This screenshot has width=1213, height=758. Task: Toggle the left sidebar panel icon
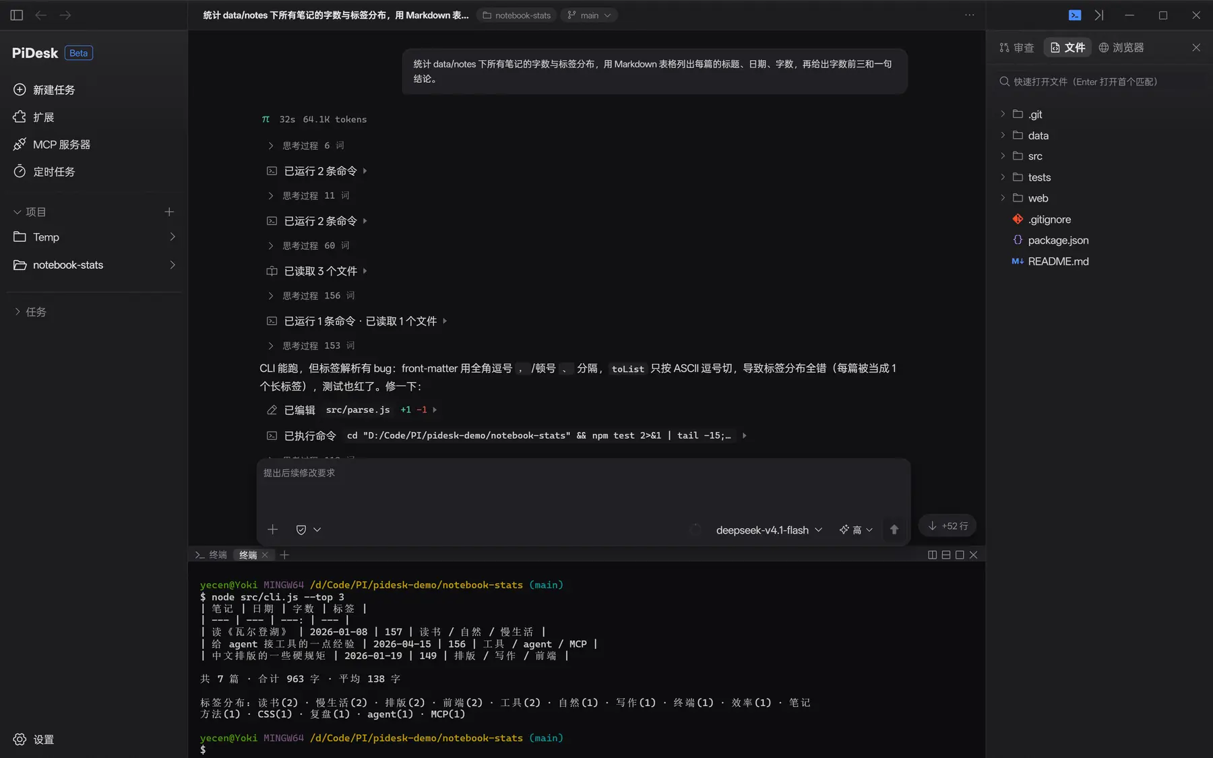pos(17,15)
